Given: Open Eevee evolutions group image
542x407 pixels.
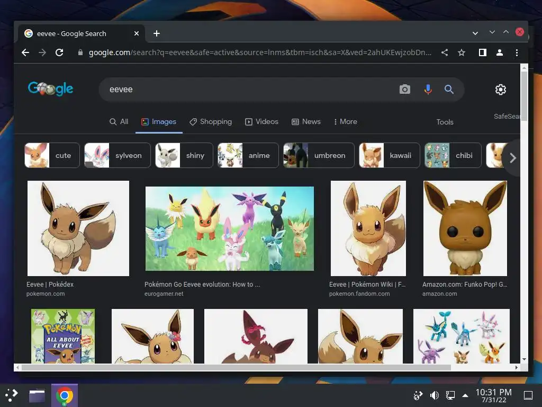Looking at the screenshot, I should (x=230, y=228).
